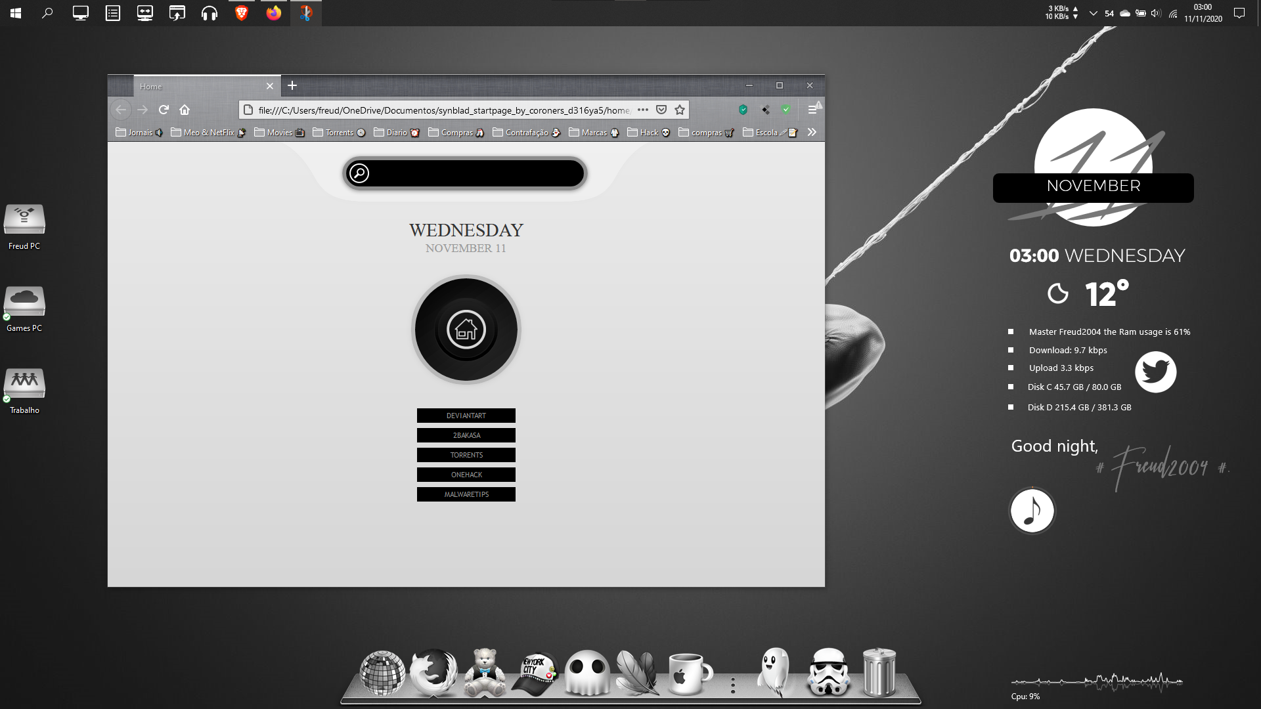Open the trash can in dock
The width and height of the screenshot is (1261, 709).
tap(879, 672)
